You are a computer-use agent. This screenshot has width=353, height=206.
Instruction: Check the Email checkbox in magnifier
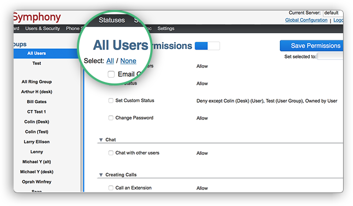click(111, 74)
